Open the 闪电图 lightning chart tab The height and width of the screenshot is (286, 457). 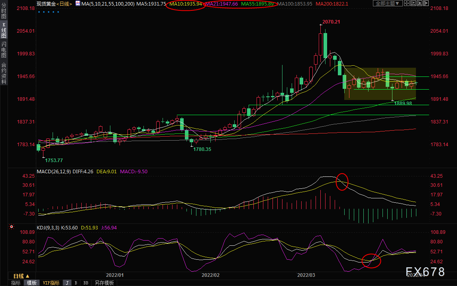(4, 50)
